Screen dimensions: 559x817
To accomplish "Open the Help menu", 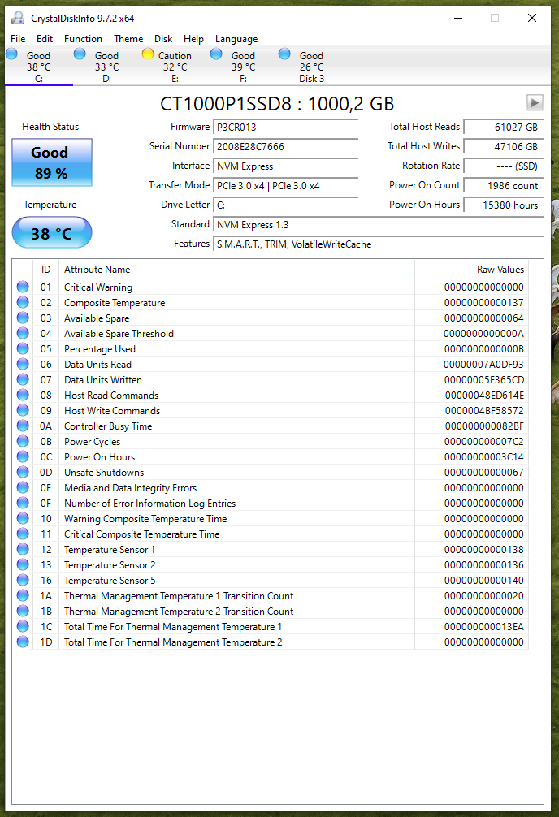I will pyautogui.click(x=193, y=38).
